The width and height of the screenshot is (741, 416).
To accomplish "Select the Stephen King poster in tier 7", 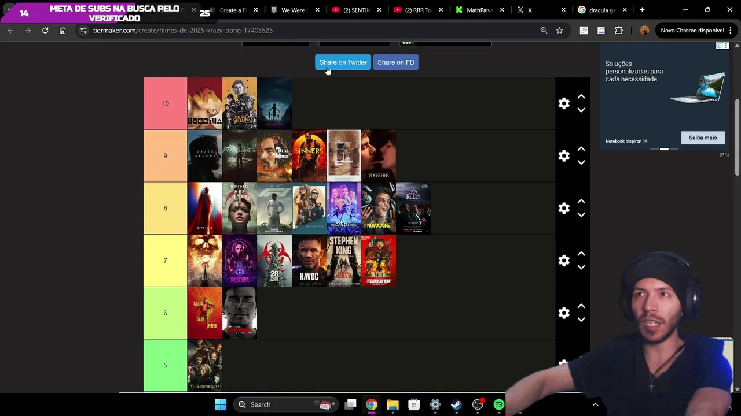I will pyautogui.click(x=344, y=261).
